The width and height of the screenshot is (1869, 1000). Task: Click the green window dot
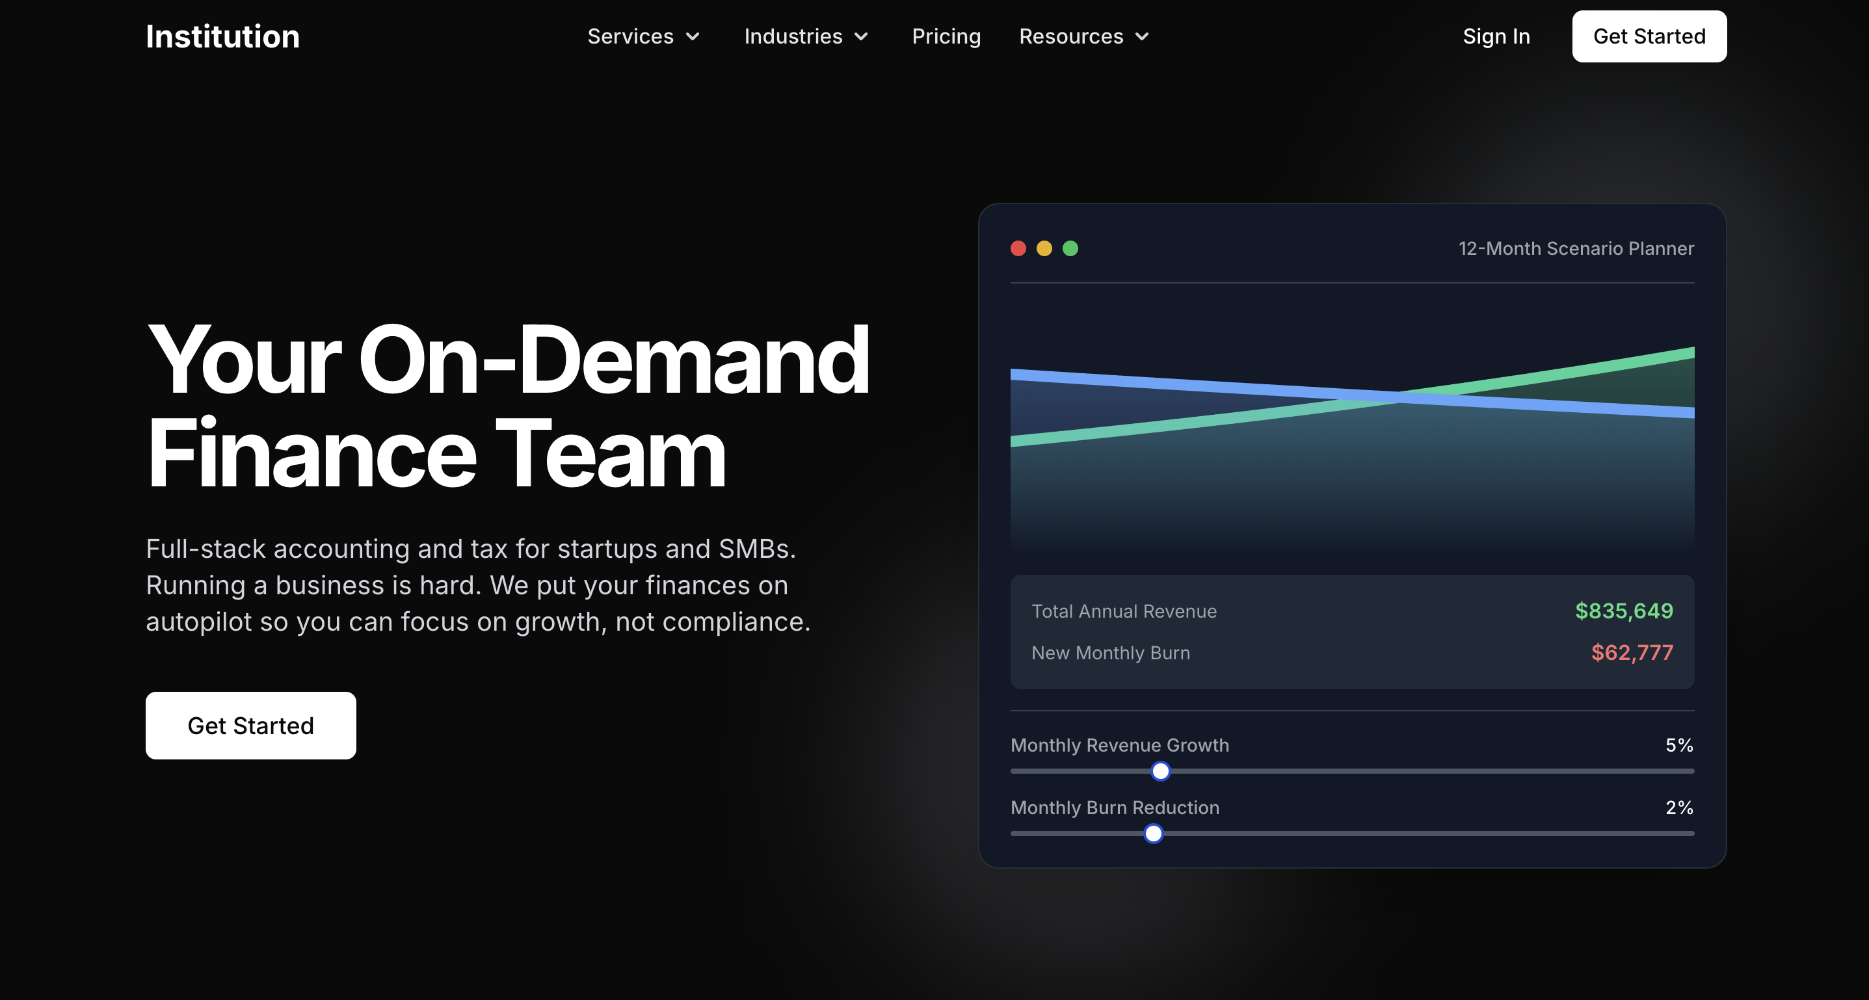[x=1070, y=249]
